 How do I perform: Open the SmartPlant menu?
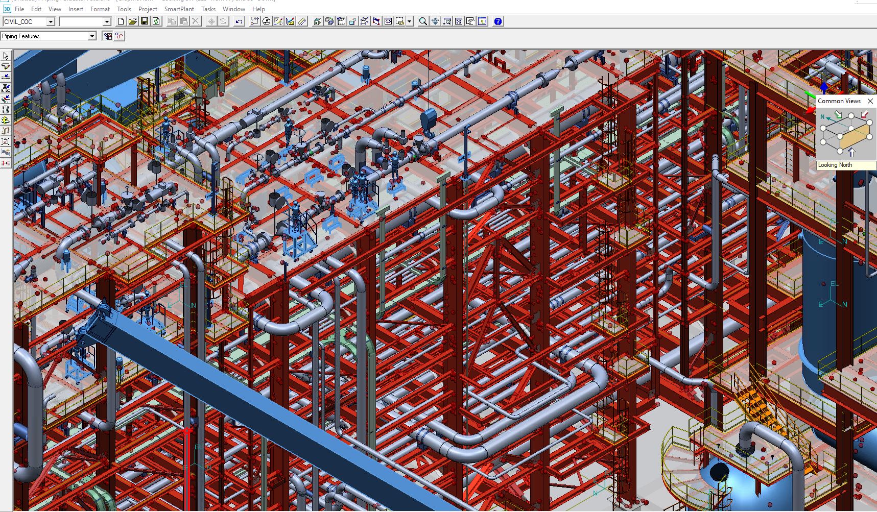[179, 9]
